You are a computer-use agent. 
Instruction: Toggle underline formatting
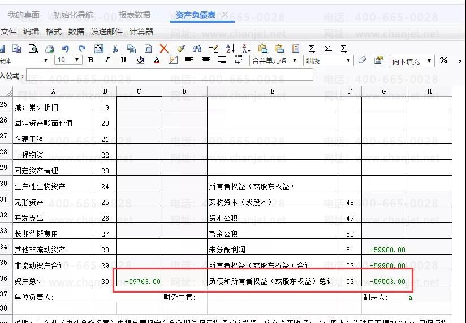coord(124,60)
